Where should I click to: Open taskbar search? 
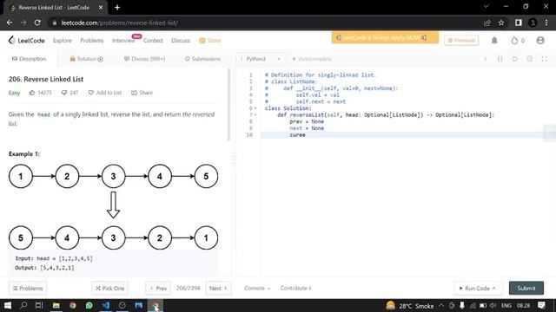coord(23,305)
